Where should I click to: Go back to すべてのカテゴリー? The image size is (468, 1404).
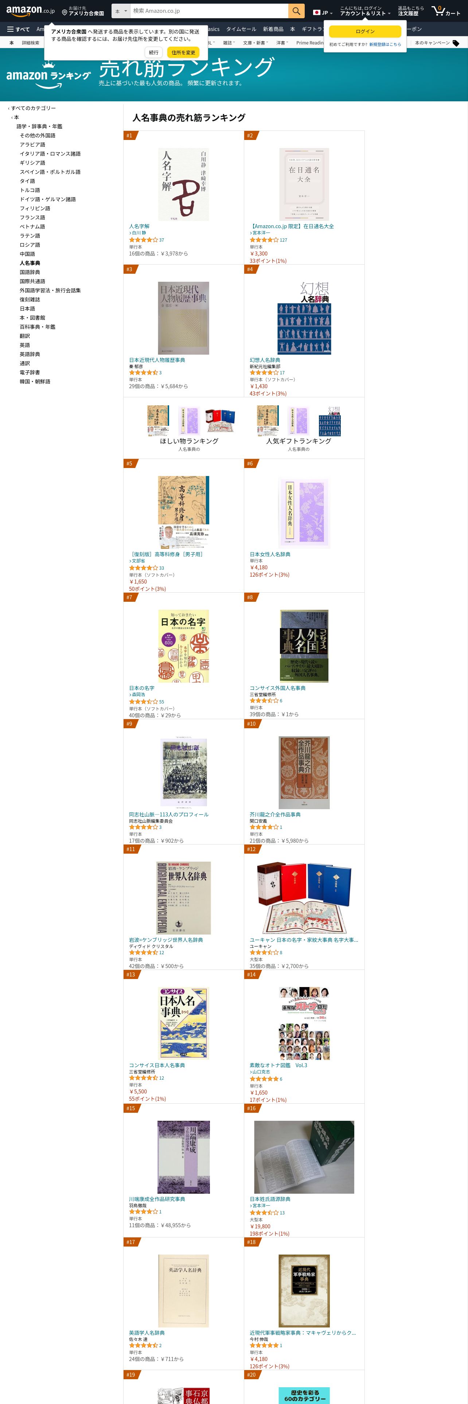pos(33,108)
